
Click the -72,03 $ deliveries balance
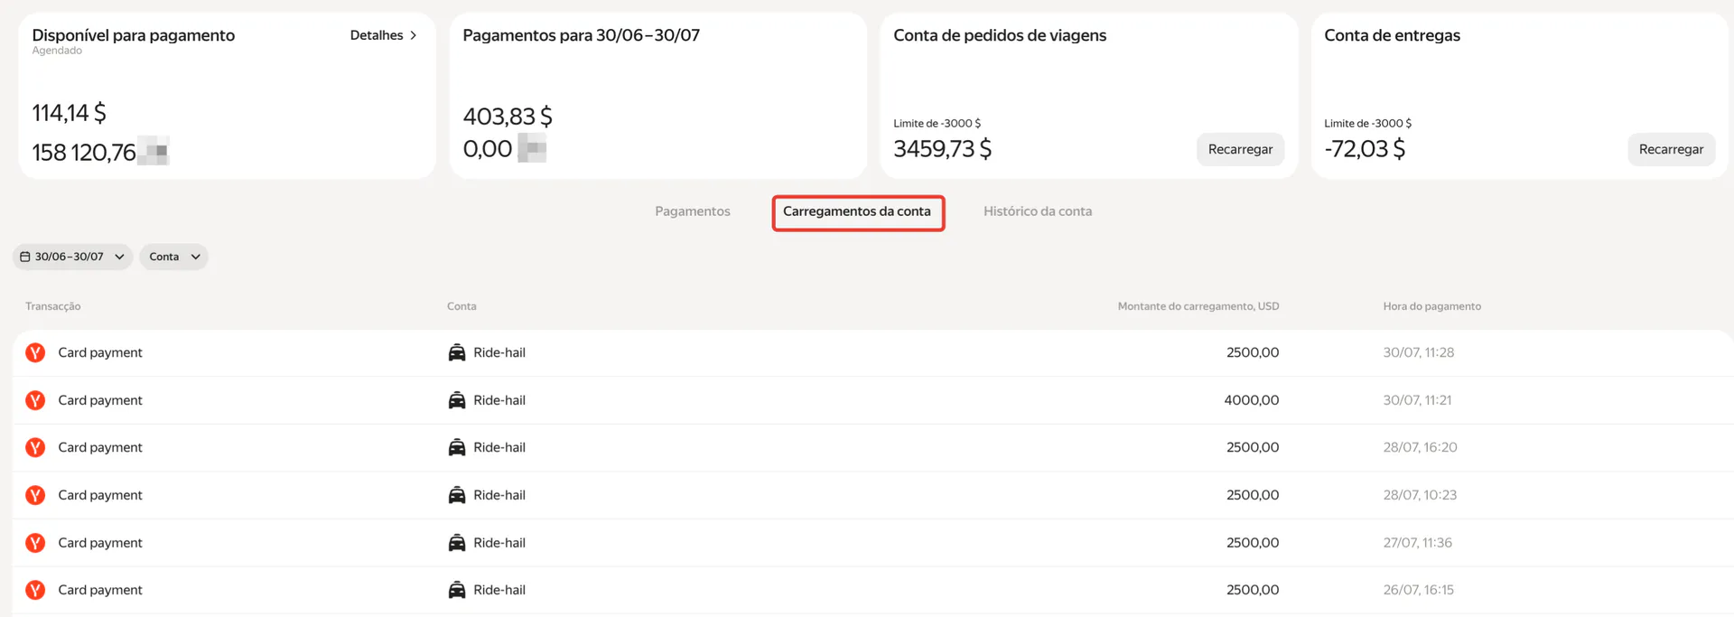1365,149
